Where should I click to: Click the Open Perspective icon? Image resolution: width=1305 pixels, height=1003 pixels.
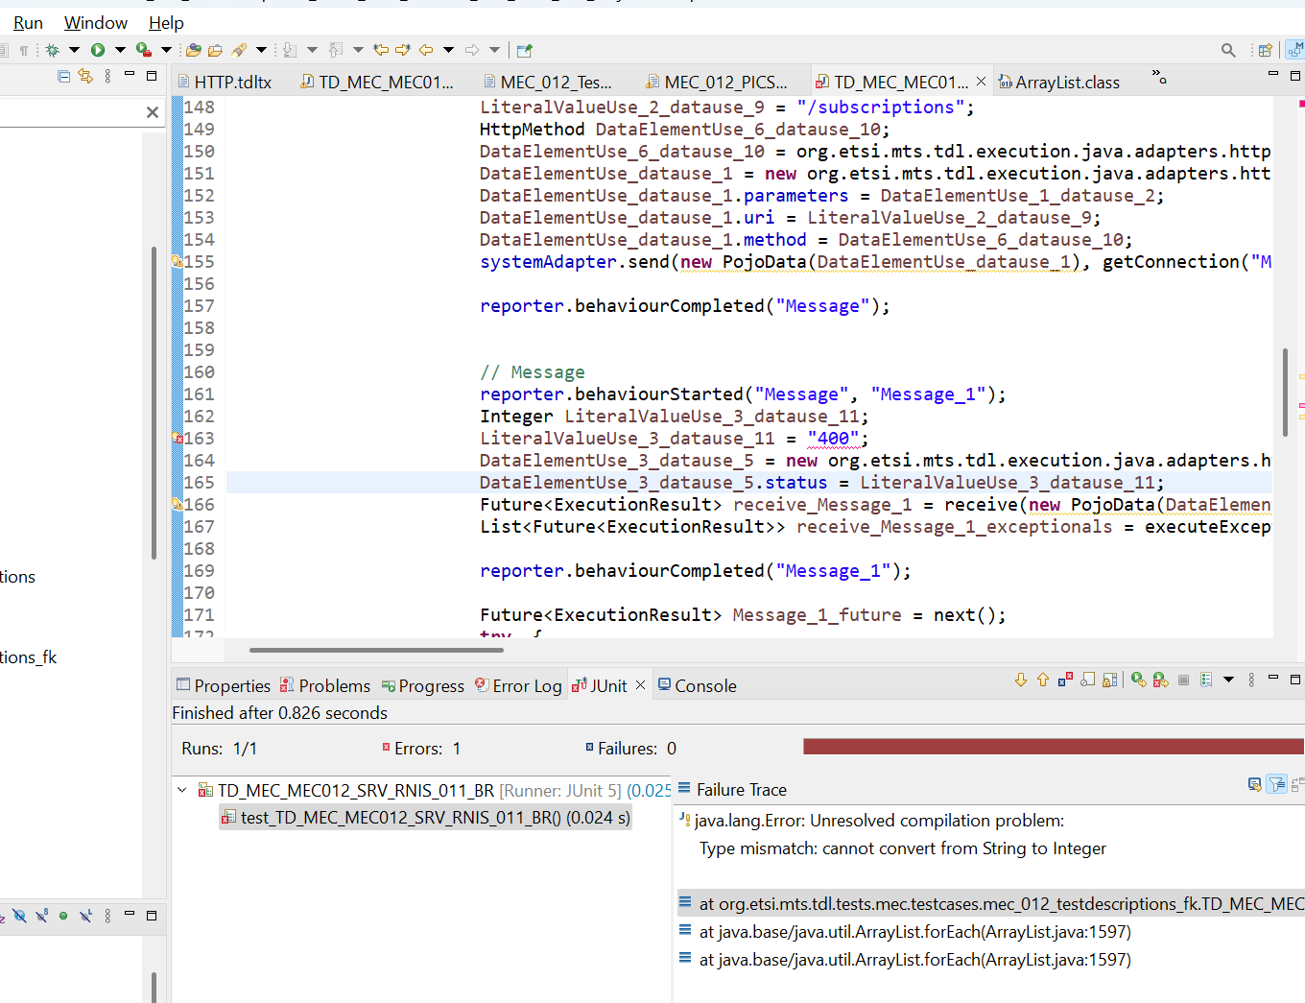tap(1266, 50)
